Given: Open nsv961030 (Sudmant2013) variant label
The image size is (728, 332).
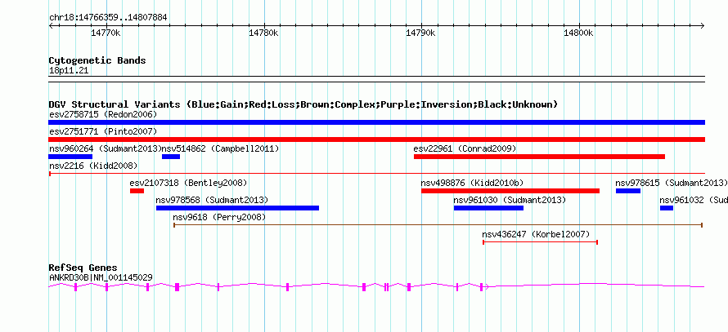Looking at the screenshot, I should (x=510, y=200).
